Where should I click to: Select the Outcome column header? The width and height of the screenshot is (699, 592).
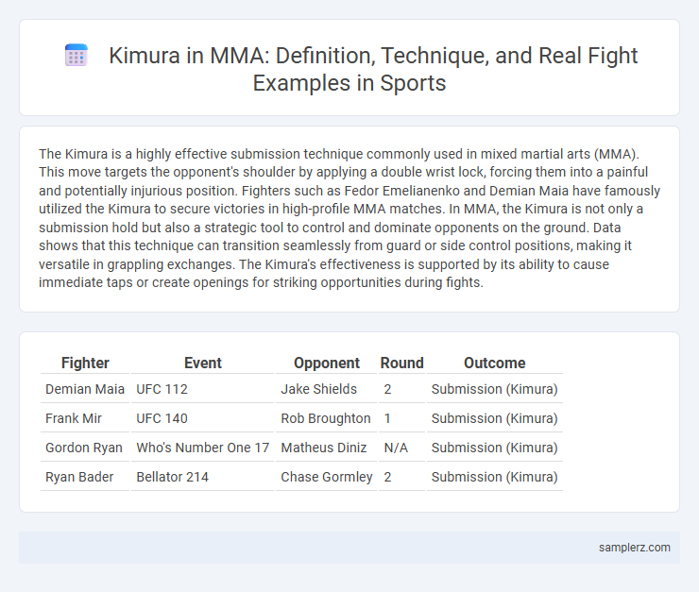pos(495,364)
